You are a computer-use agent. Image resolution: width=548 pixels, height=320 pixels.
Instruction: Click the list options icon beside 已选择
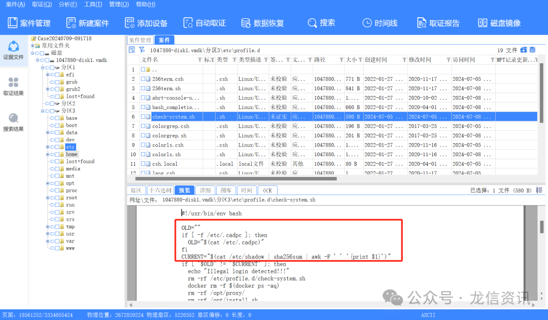pos(539,190)
